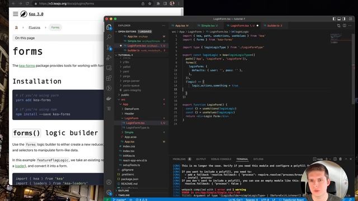
Task: Click UTF-8 encoding in status bar
Action: [265, 200]
